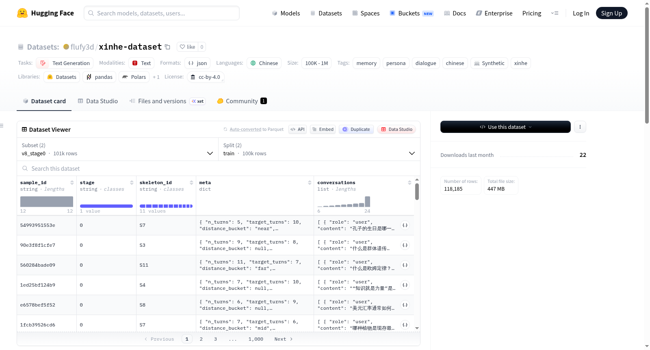
Task: Filter by the Text Generation task tag
Action: (x=65, y=63)
